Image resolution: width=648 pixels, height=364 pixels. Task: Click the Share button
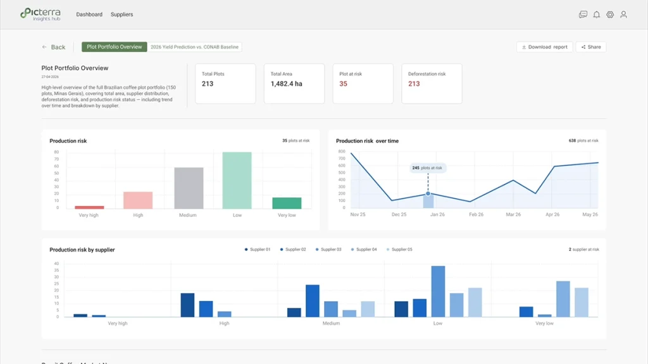591,47
